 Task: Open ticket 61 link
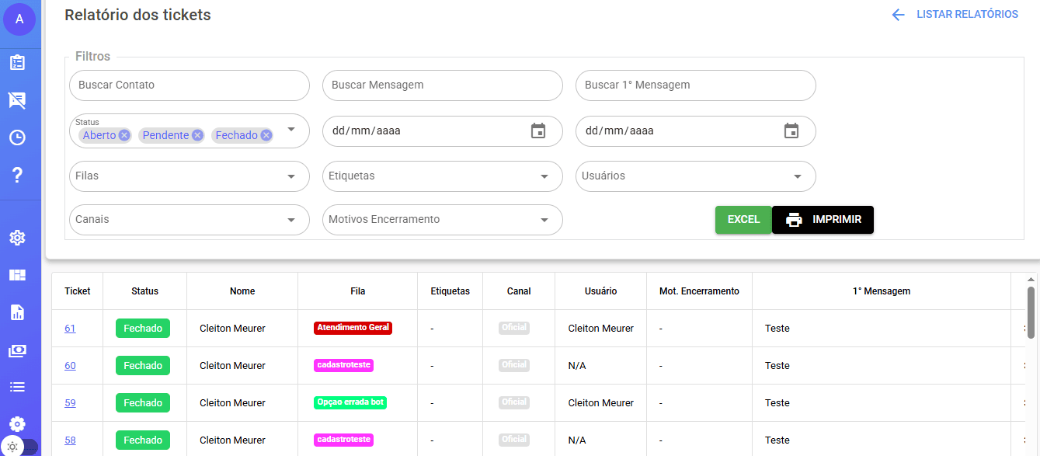pos(70,329)
